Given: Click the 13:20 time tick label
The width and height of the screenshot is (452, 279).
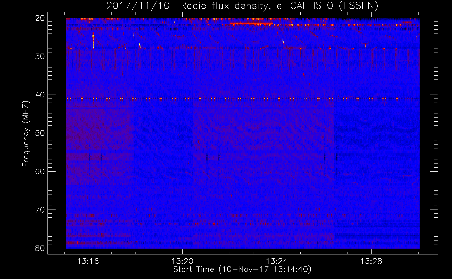Looking at the screenshot, I should pos(183,261).
